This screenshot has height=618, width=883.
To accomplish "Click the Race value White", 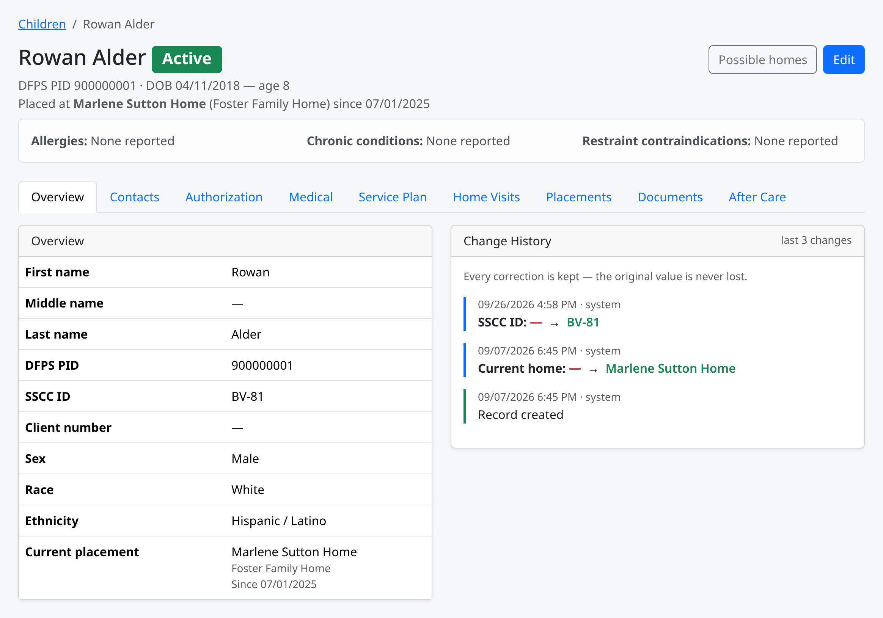I will click(x=248, y=490).
